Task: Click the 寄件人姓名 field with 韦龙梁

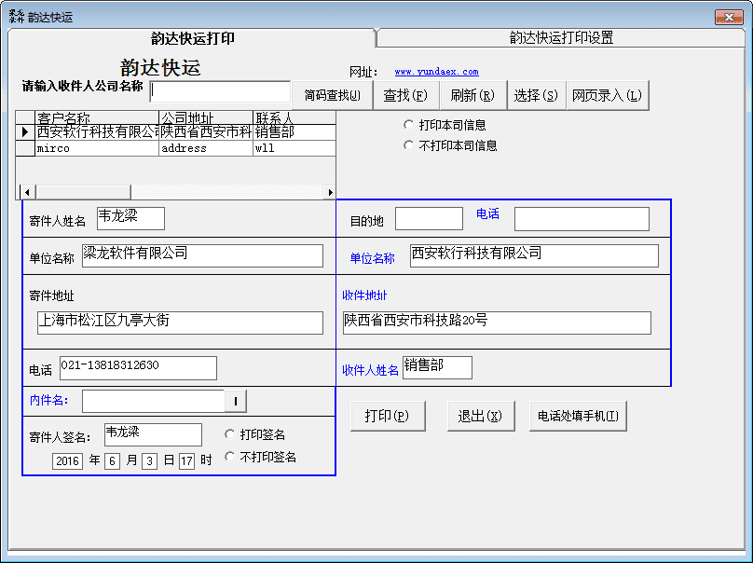Action: 130,218
